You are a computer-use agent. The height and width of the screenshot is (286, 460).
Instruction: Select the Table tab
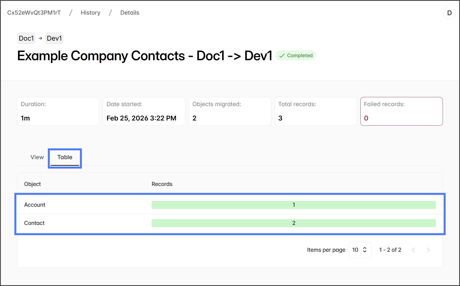click(x=65, y=157)
